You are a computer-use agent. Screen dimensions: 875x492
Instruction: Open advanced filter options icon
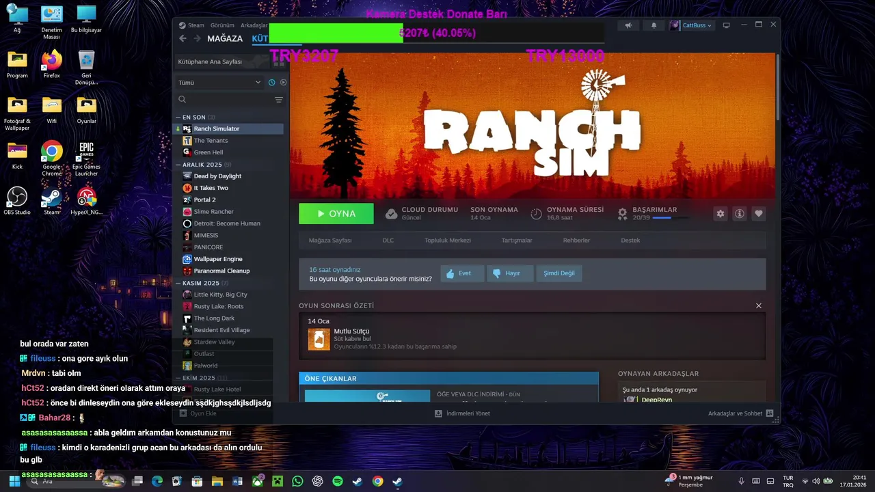[279, 100]
